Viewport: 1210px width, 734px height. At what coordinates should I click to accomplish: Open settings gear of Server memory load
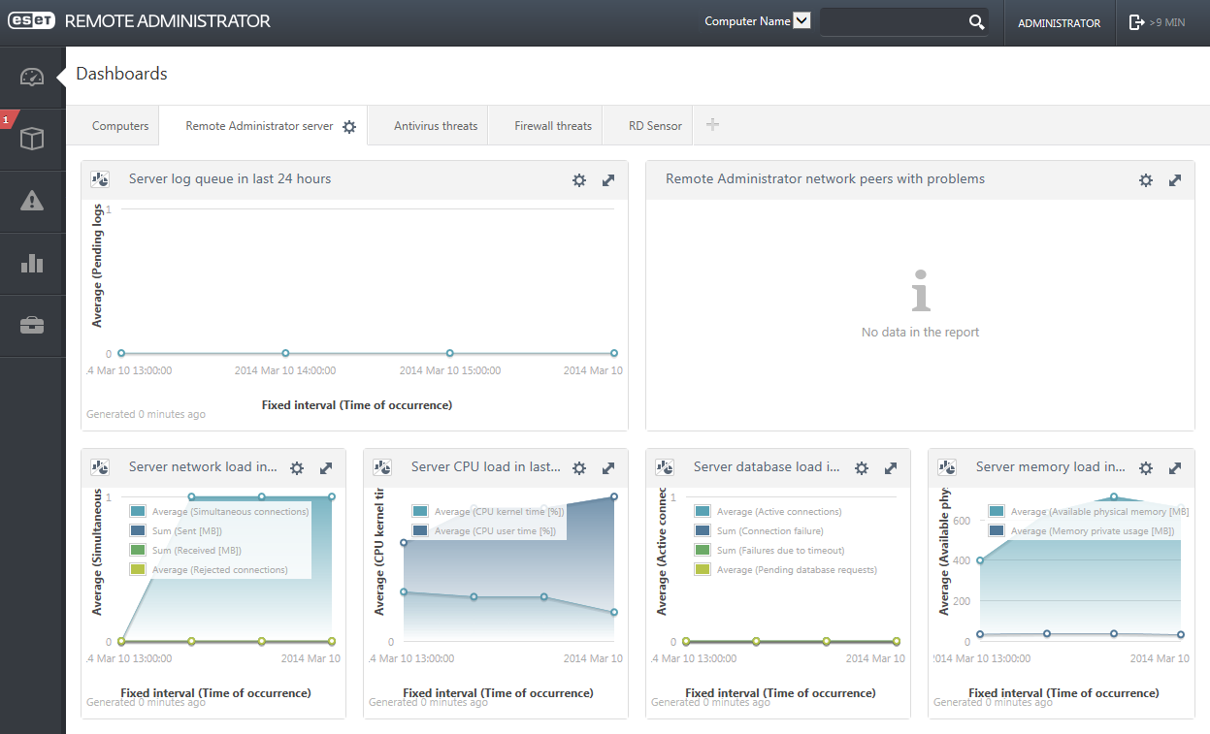pos(1146,468)
